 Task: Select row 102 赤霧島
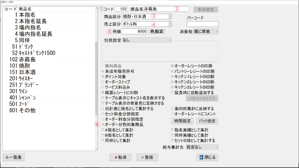[x=49, y=59]
